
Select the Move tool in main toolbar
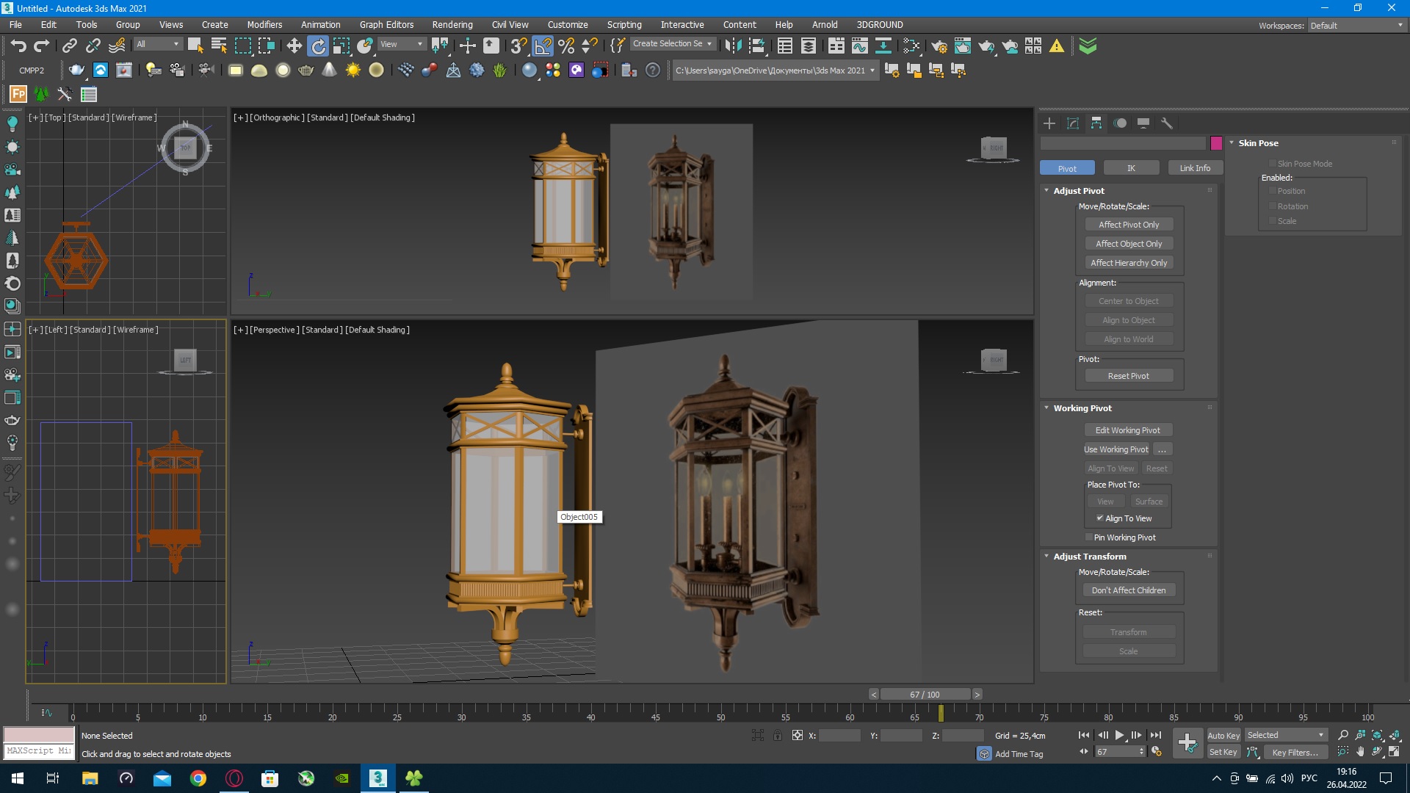294,46
